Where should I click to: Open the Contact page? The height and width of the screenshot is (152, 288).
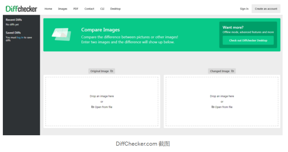point(89,9)
